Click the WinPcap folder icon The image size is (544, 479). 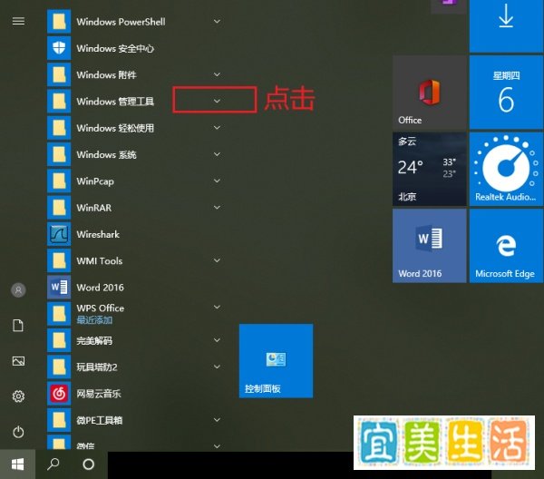(59, 181)
